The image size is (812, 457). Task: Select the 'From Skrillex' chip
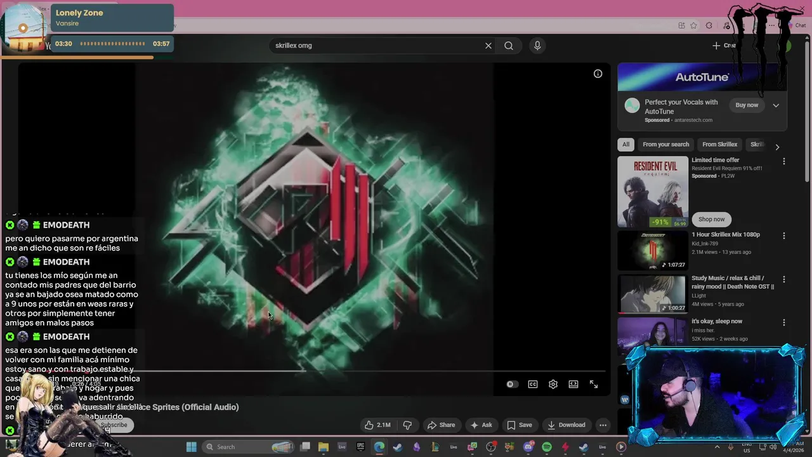[719, 144]
